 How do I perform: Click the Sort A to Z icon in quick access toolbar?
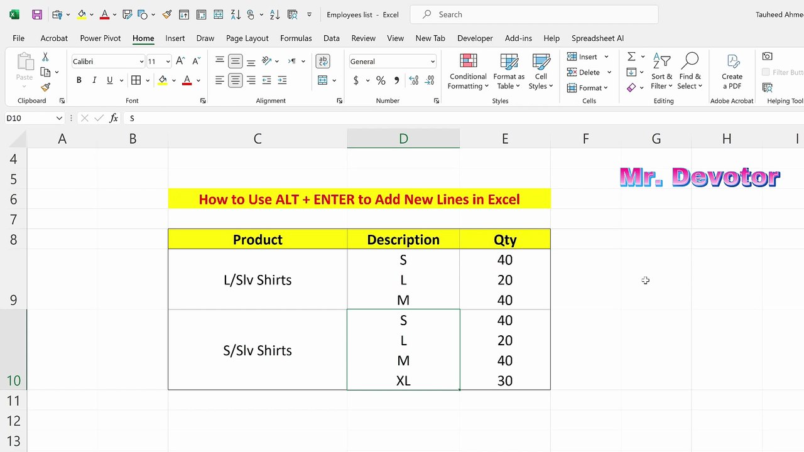[x=275, y=14]
